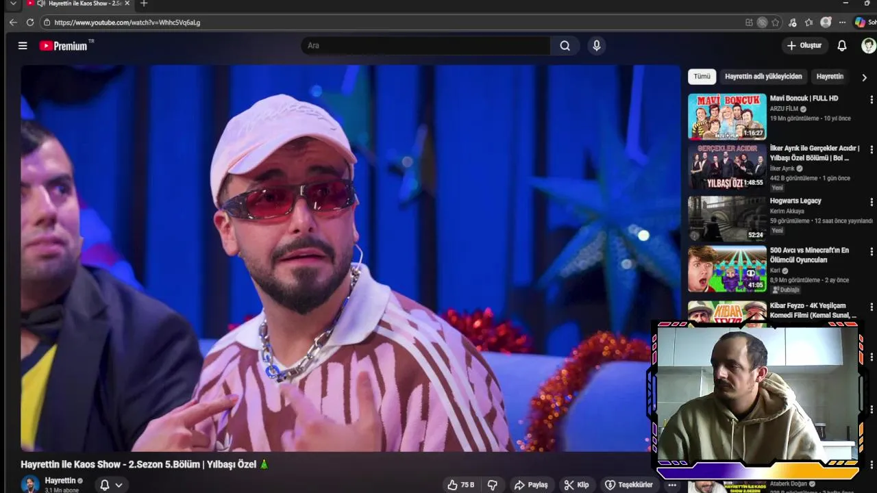Image resolution: width=877 pixels, height=493 pixels.
Task: Click the Oluştur create button
Action: coord(804,46)
